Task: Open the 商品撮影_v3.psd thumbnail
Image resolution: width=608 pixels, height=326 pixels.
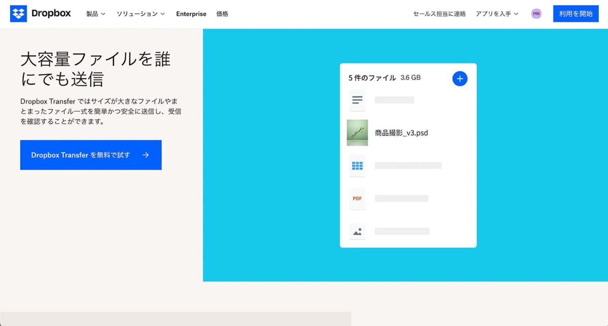Action: 357,133
